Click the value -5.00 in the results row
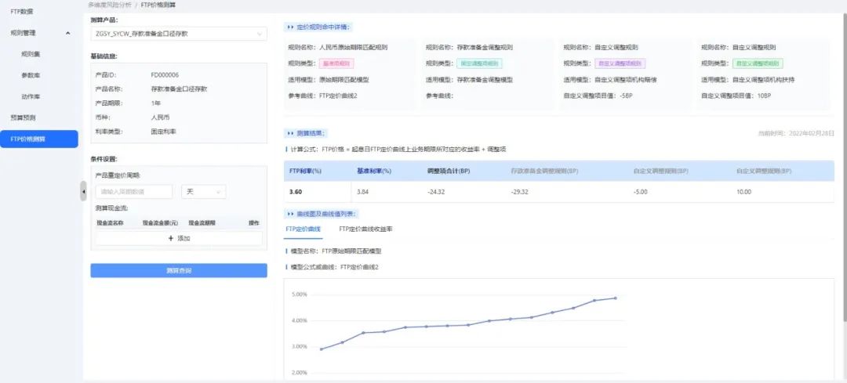 640,191
